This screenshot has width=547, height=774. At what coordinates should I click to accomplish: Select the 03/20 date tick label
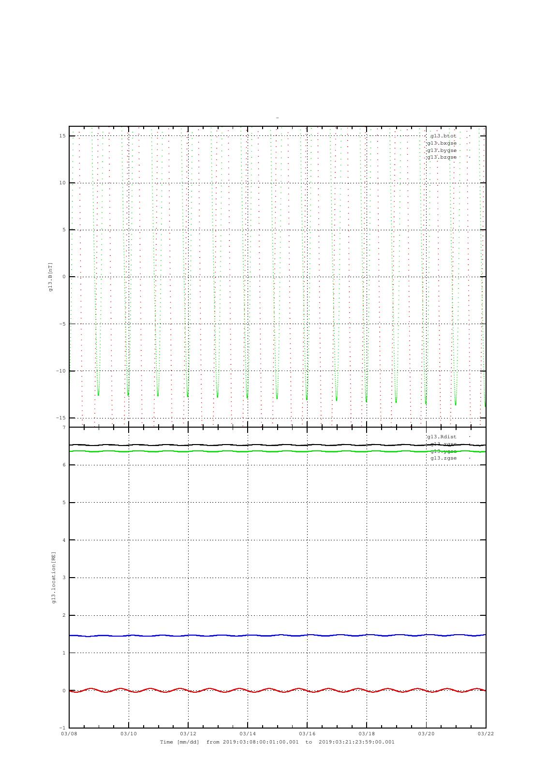[426, 733]
